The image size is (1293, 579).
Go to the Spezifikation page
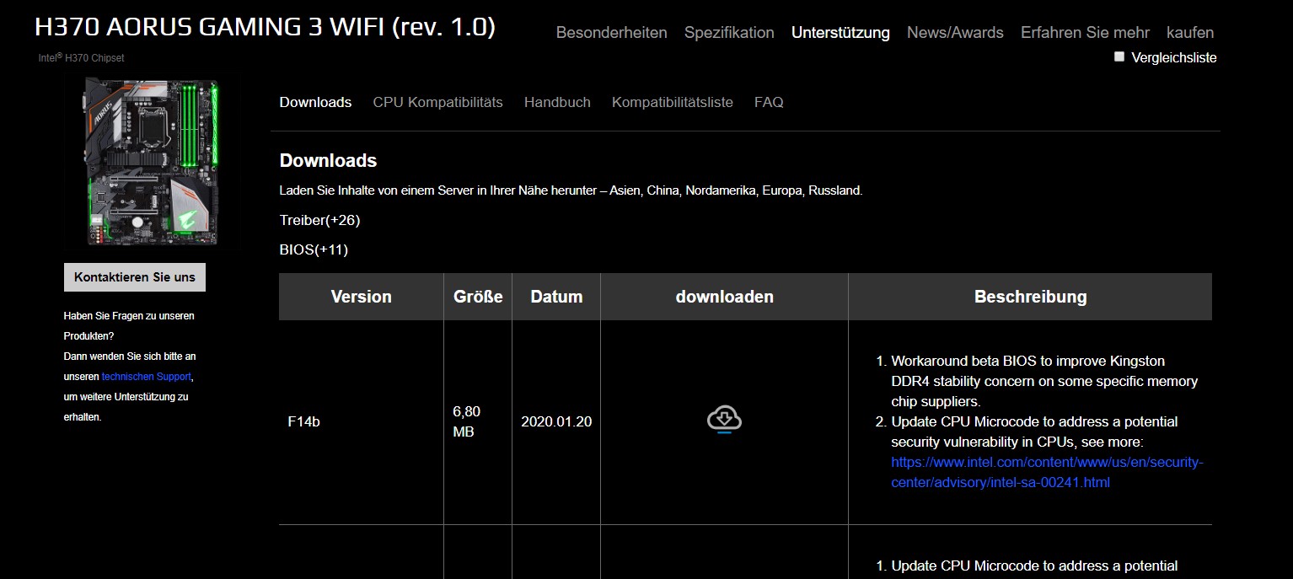click(729, 33)
